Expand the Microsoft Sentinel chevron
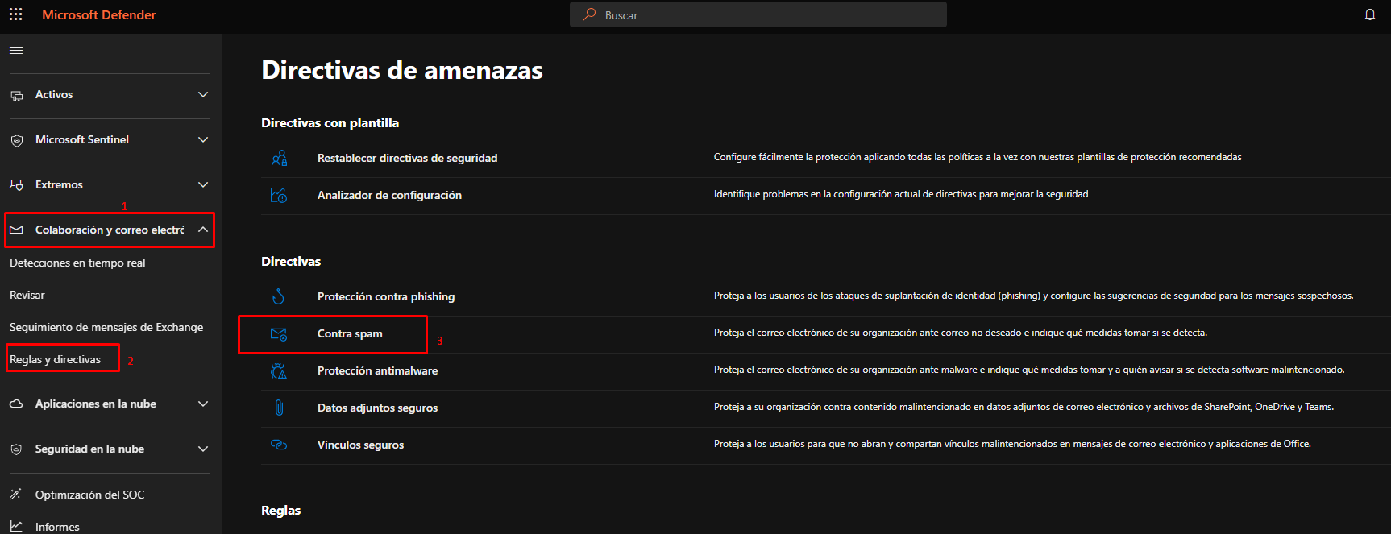Screen dimensions: 1391x534 click(x=203, y=140)
